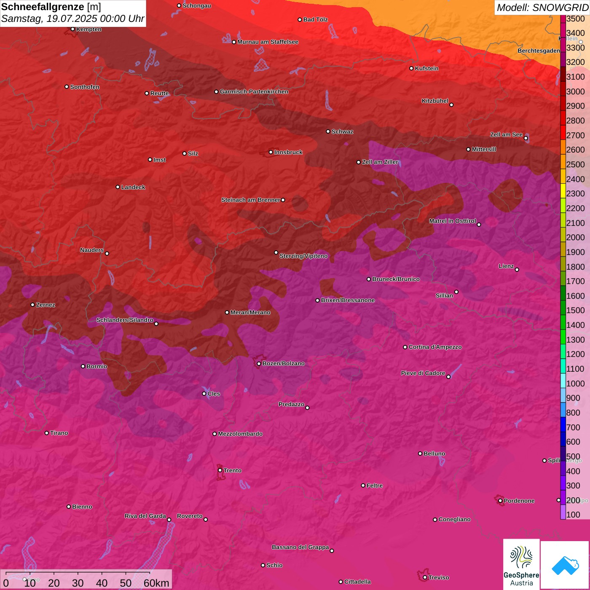Click the Bienno label
Image resolution: width=590 pixels, height=590 pixels.
pyautogui.click(x=82, y=507)
